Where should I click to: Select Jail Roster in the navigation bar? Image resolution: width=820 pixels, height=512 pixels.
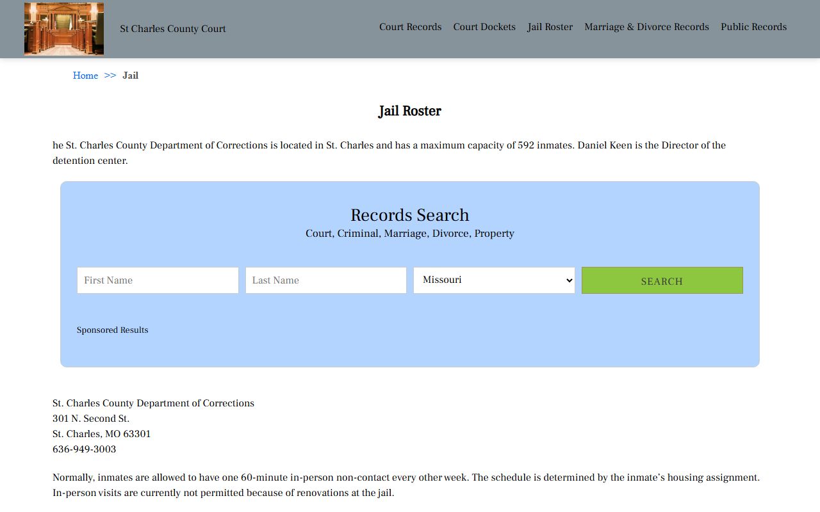[x=550, y=27]
